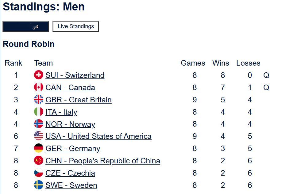Viewport: 290px width, 194px height.
Task: Click the United States flag icon
Action: tap(39, 136)
